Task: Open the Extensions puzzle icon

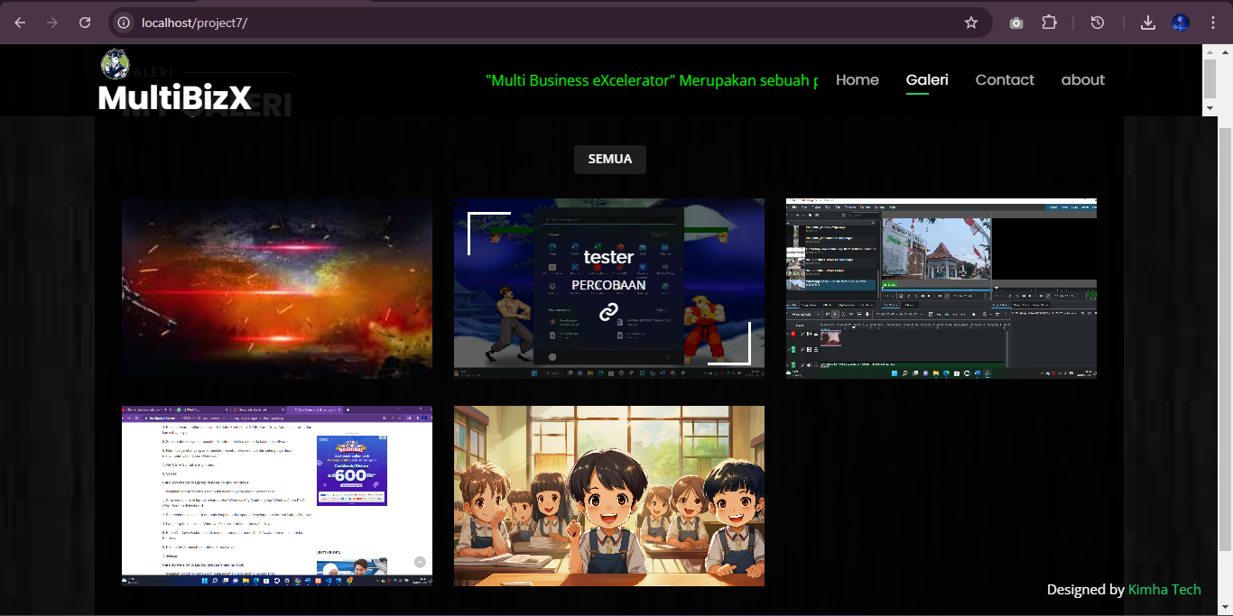Action: (1049, 23)
